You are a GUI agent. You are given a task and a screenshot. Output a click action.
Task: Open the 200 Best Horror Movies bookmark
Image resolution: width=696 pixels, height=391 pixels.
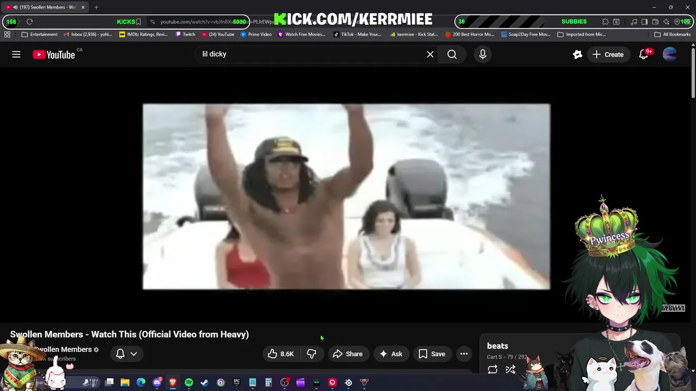click(x=470, y=34)
